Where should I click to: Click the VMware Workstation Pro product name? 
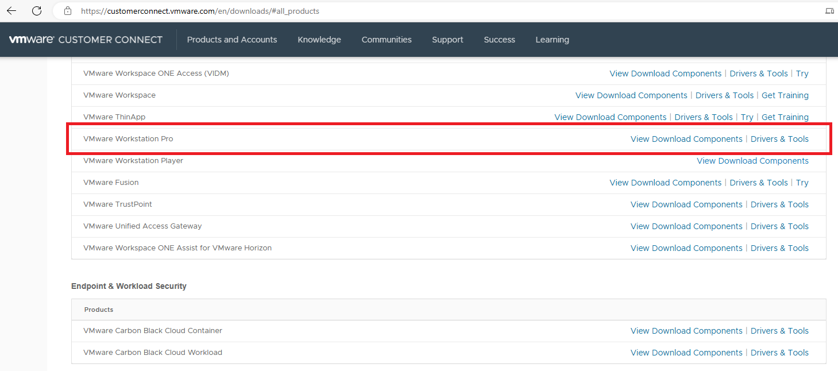(x=128, y=139)
